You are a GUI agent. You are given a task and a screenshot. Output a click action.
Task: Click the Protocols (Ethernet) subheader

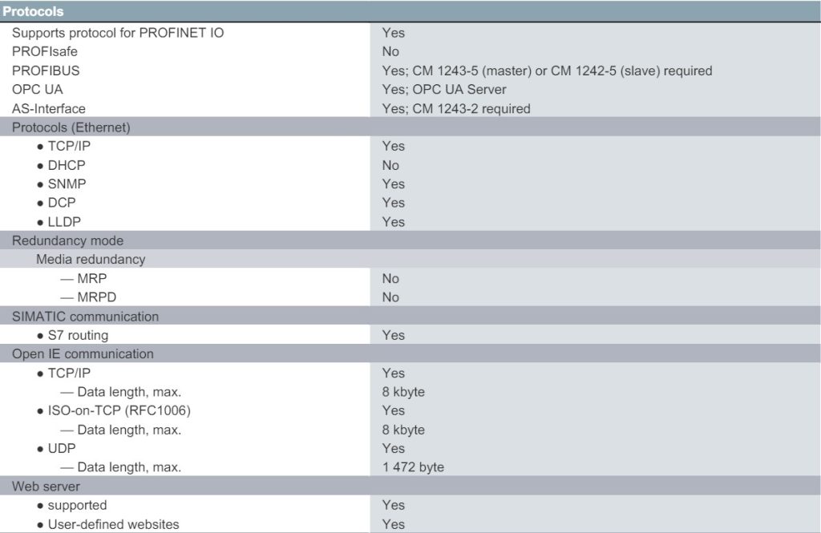pos(71,127)
